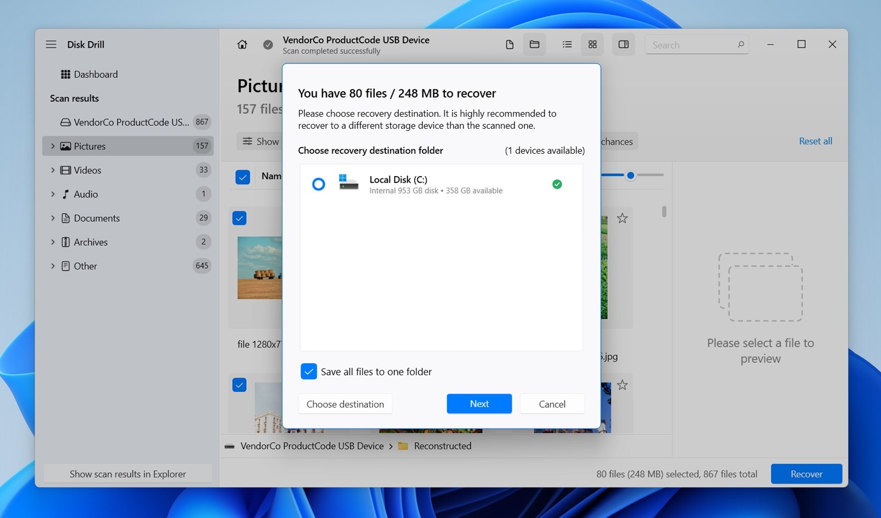This screenshot has height=518, width=881.
Task: Click Next in recovery dialog
Action: [479, 404]
